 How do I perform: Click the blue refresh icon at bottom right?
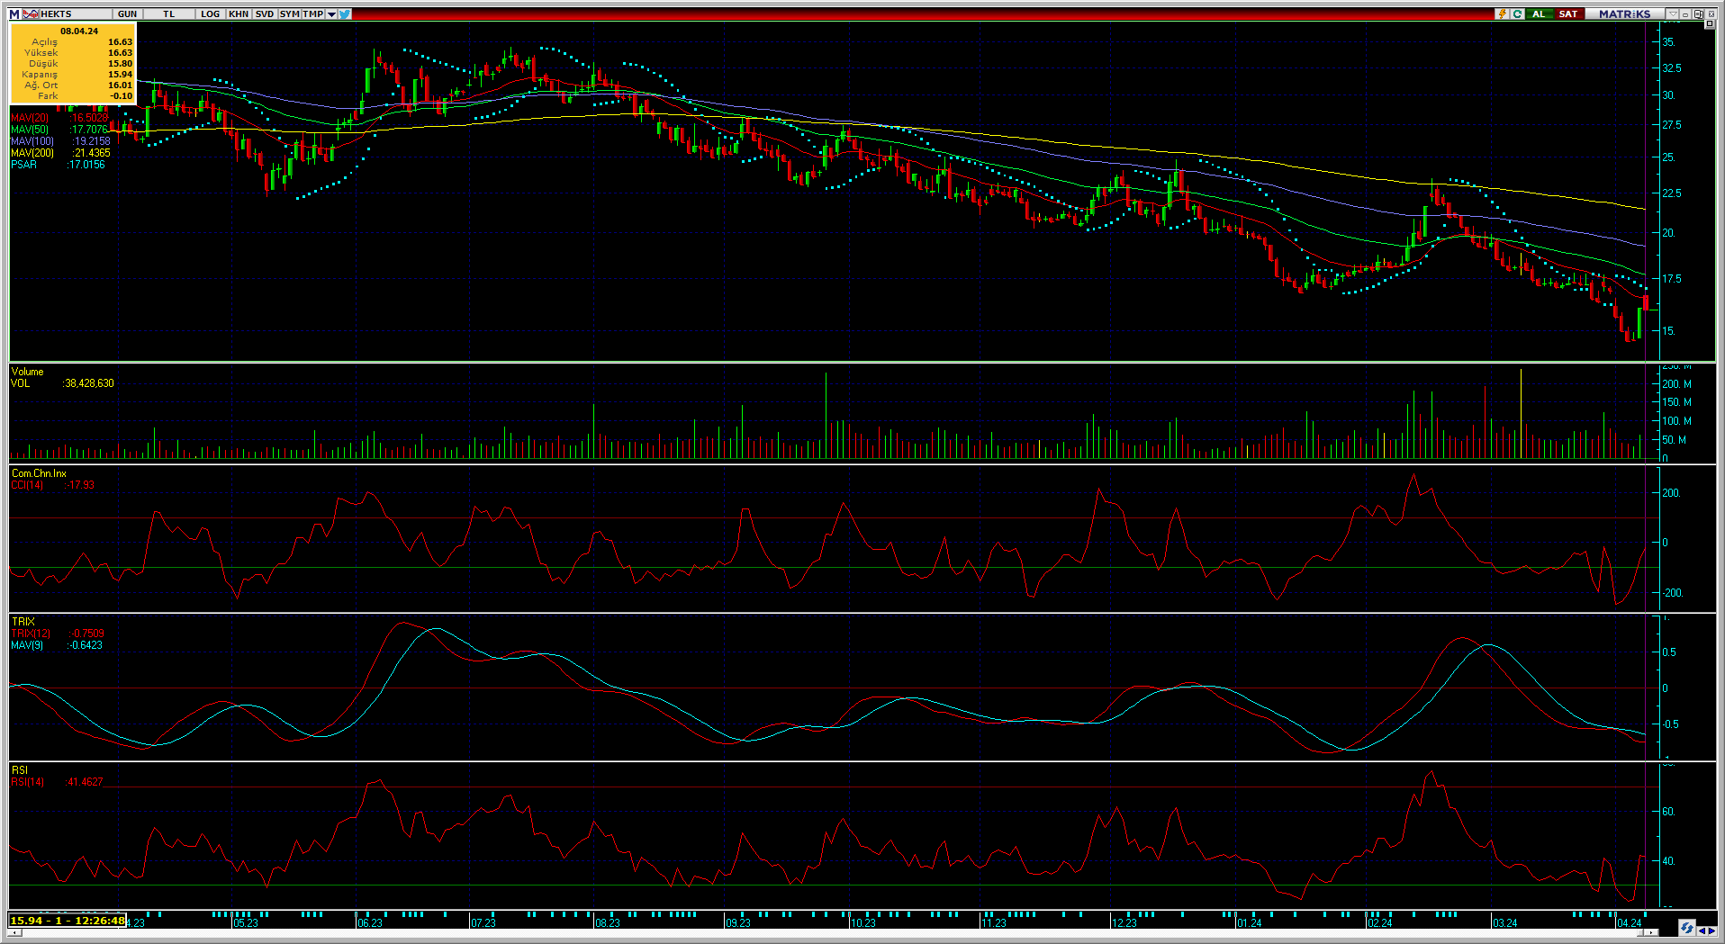[1686, 928]
